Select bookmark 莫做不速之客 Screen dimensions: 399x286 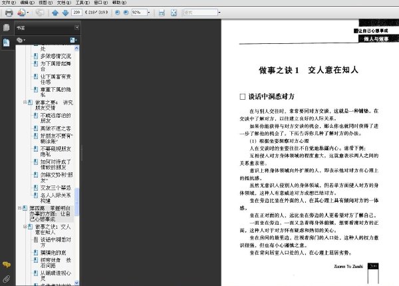point(56,128)
